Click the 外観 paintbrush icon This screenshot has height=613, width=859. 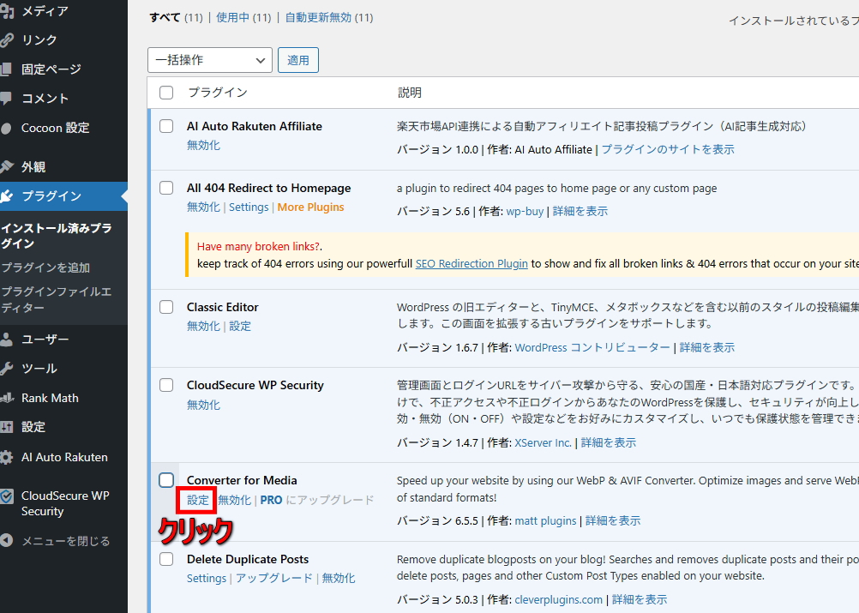tap(7, 167)
